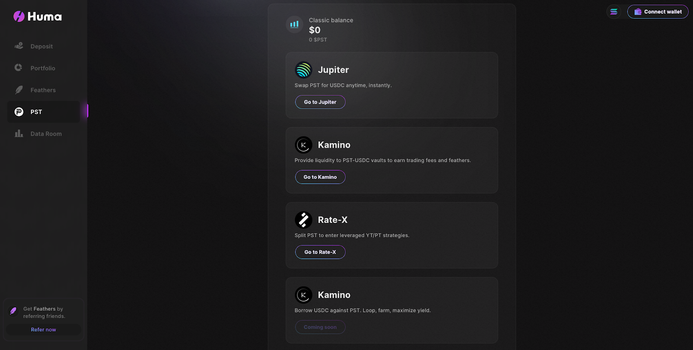Click the feather icon in referral box
Image resolution: width=693 pixels, height=350 pixels.
(13, 311)
